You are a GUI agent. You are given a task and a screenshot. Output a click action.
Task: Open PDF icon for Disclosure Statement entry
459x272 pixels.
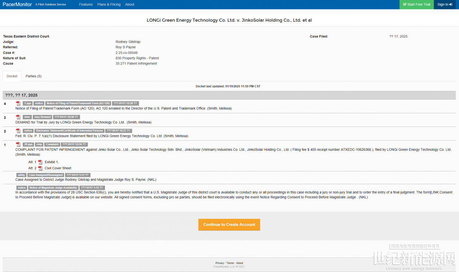click(18, 131)
